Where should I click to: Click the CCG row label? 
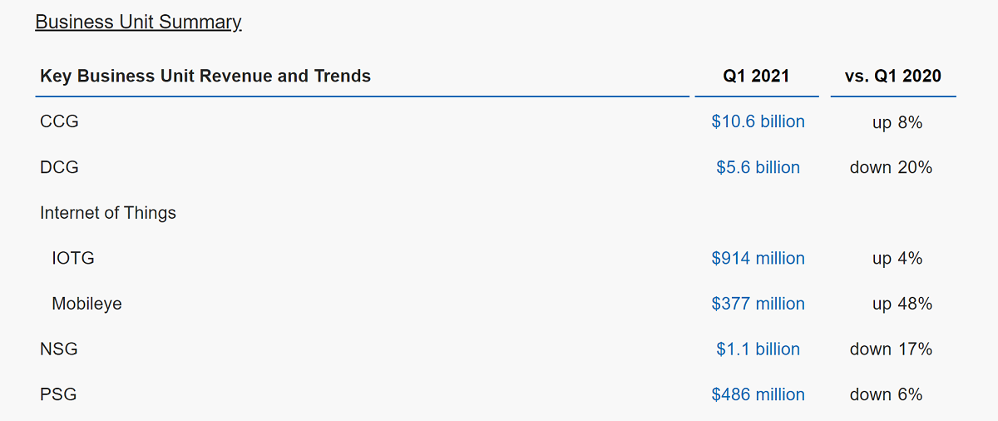[59, 122]
